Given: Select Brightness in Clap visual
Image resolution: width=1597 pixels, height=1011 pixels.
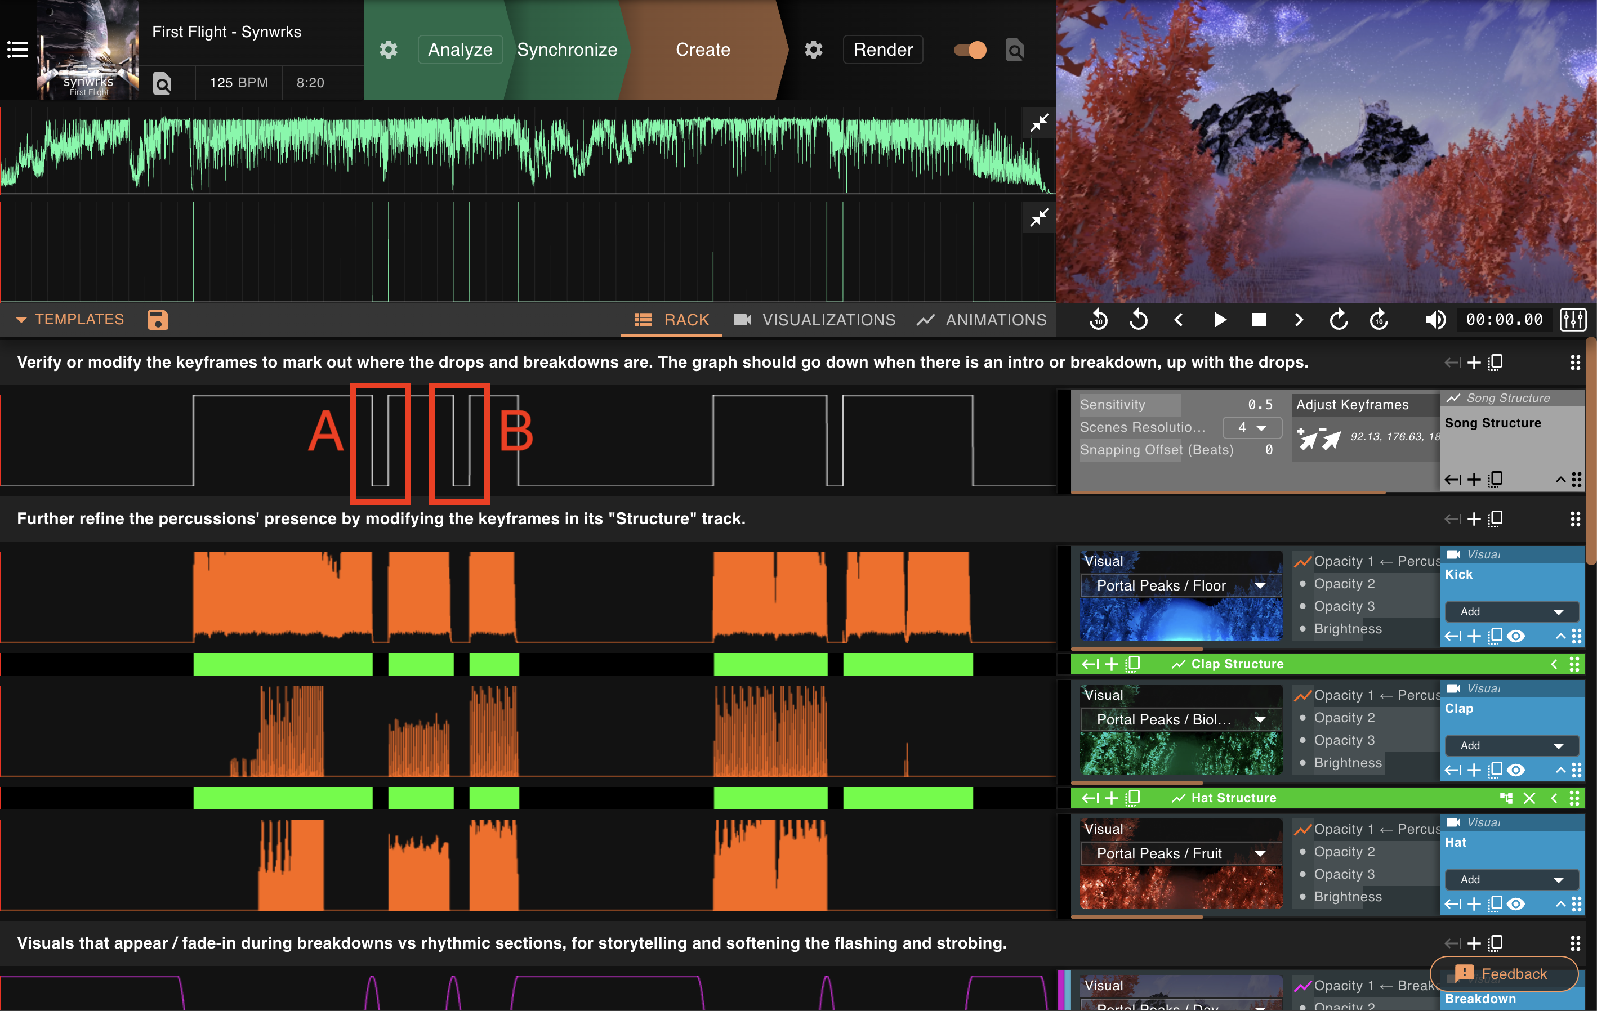Looking at the screenshot, I should click(1348, 762).
